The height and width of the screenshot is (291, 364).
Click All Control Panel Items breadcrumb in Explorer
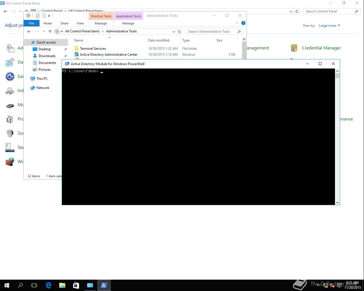click(x=82, y=31)
